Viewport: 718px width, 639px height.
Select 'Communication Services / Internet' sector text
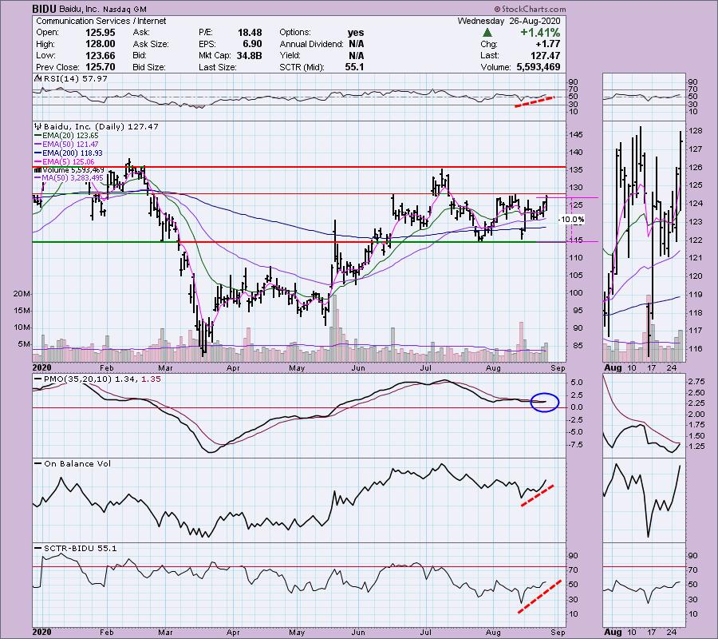pyautogui.click(x=101, y=21)
